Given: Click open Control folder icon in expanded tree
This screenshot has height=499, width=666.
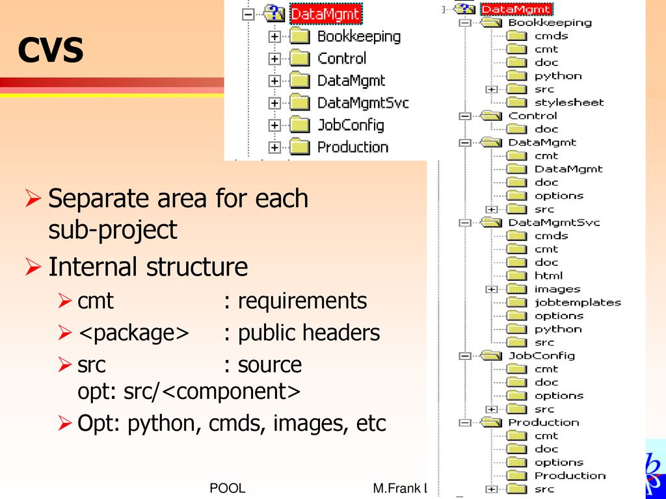Looking at the screenshot, I should click(492, 116).
